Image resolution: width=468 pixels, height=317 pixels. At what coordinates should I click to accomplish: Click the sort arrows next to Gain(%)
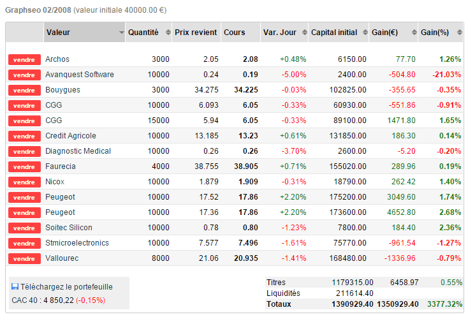pyautogui.click(x=457, y=33)
